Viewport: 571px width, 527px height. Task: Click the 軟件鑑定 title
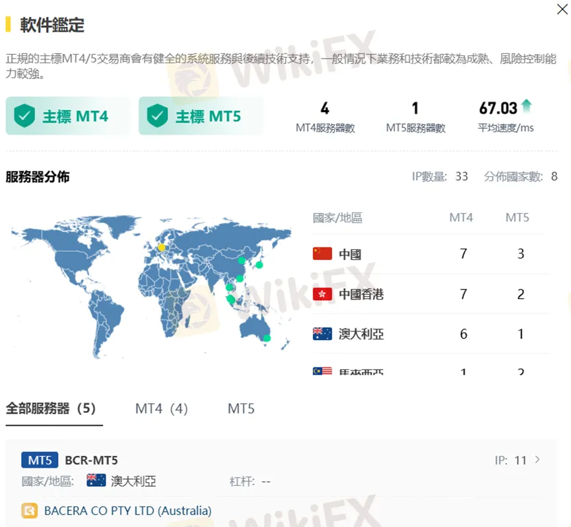[52, 25]
